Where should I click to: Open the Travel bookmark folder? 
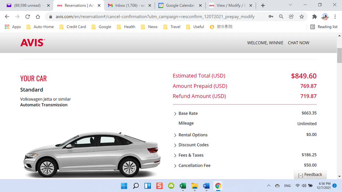pyautogui.click(x=172, y=27)
